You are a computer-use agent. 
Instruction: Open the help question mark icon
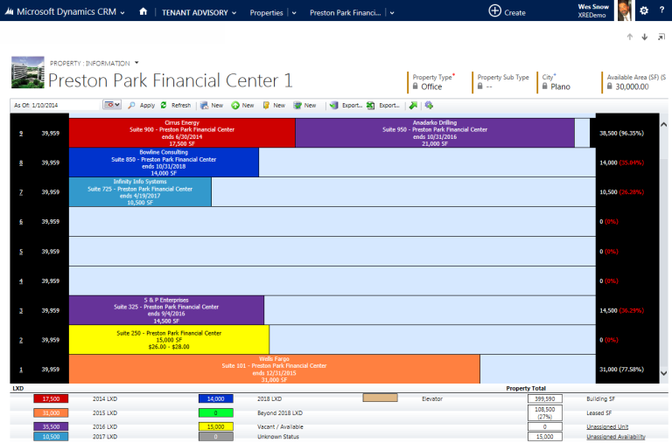coord(661,10)
